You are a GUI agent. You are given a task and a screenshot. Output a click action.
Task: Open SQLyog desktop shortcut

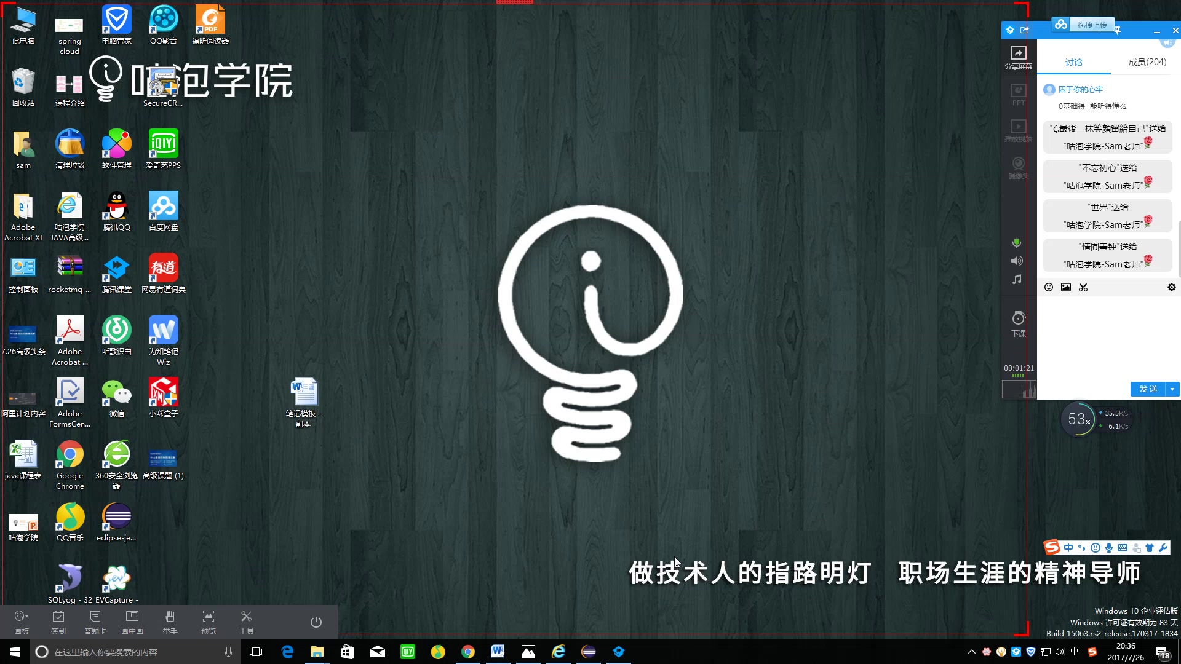tap(70, 583)
